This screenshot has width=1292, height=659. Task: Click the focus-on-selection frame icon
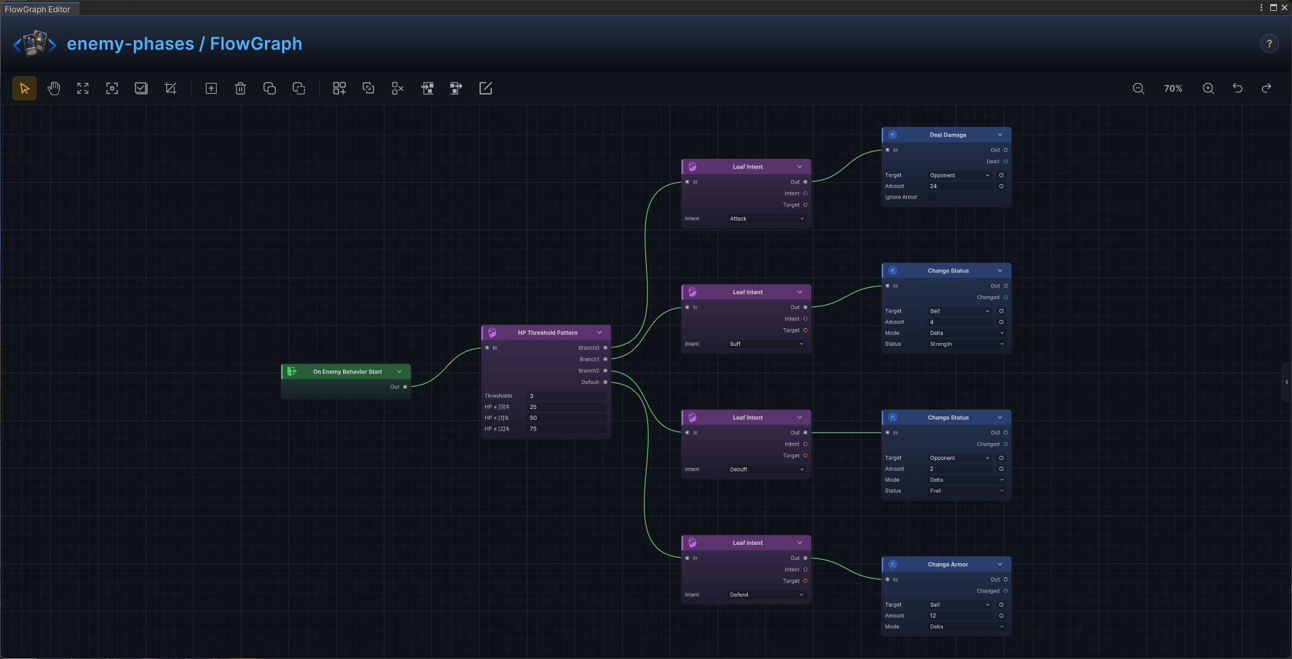point(112,88)
